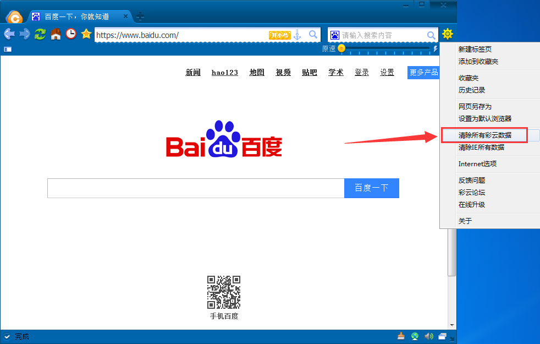Close the 百度一下 tab
Viewport: 540px width, 344px height.
(125, 16)
